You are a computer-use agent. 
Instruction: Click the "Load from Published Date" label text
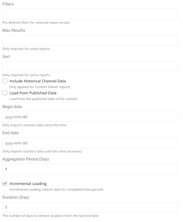click(33, 93)
